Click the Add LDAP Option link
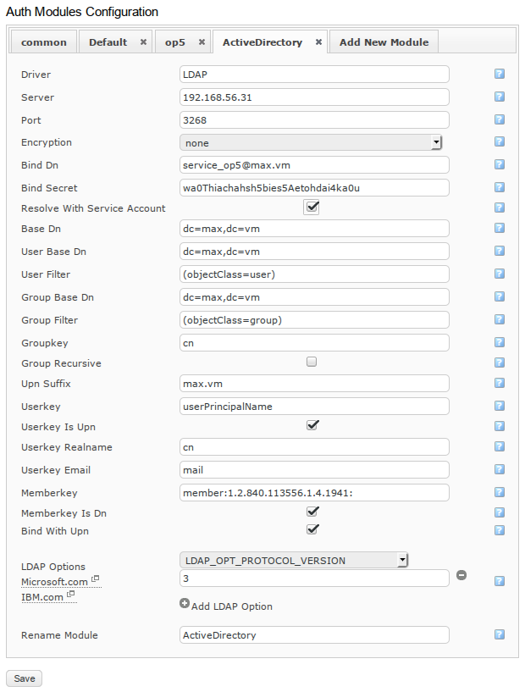The width and height of the screenshot is (525, 692). (x=232, y=606)
